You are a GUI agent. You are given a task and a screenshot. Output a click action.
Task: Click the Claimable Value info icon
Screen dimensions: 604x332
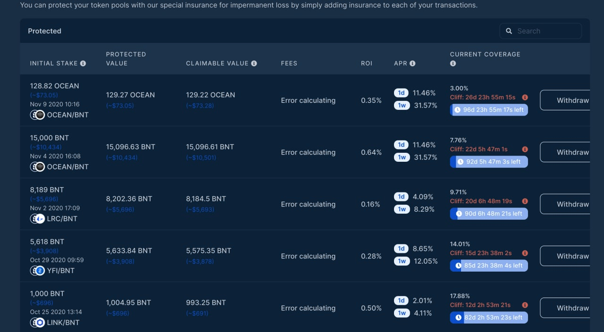254,63
